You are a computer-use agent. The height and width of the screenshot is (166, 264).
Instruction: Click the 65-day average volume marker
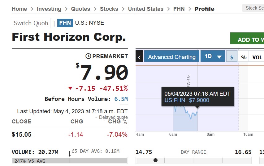coord(69,153)
